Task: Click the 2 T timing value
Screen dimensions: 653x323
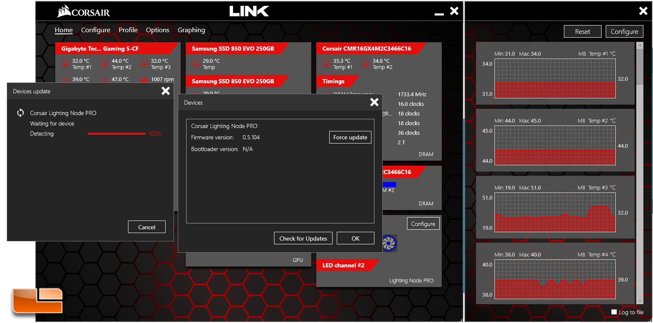Action: click(401, 143)
